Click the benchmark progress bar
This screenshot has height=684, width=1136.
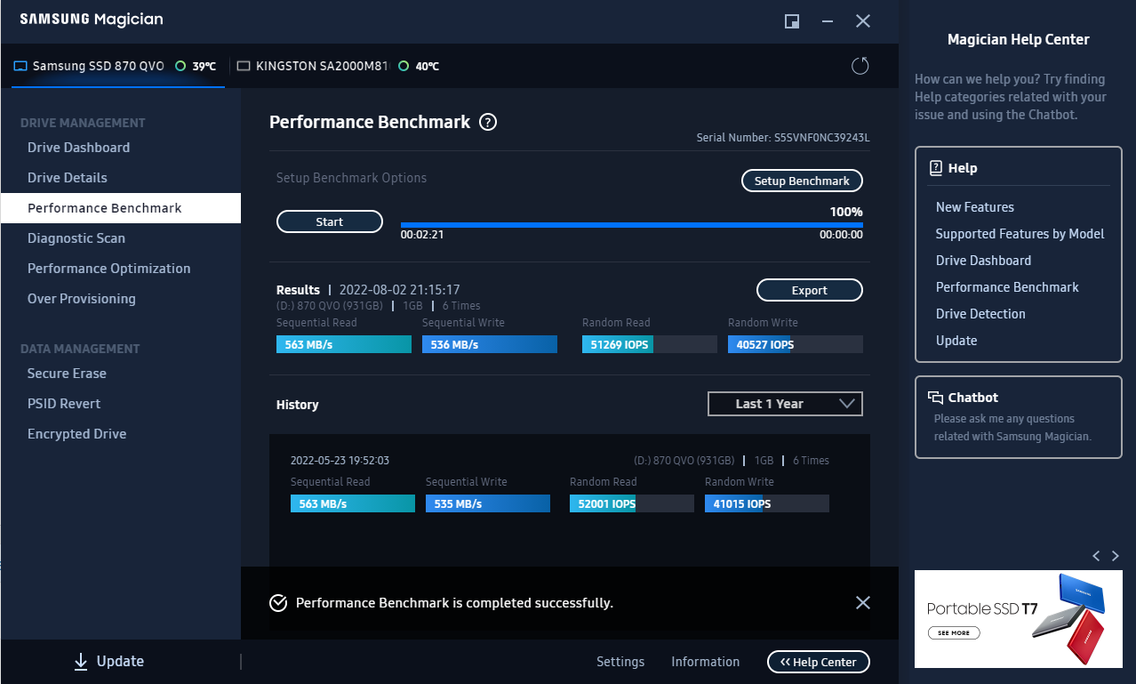(631, 225)
